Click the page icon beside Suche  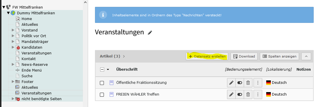coord(18,76)
